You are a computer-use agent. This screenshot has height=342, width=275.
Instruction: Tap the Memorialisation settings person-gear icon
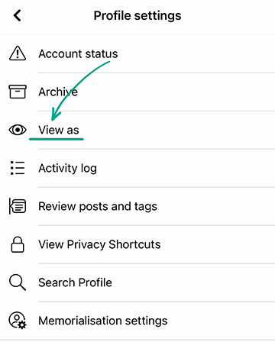click(x=18, y=321)
